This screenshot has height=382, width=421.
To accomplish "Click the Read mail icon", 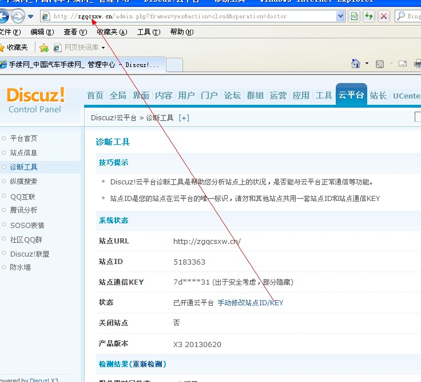I will [x=403, y=64].
